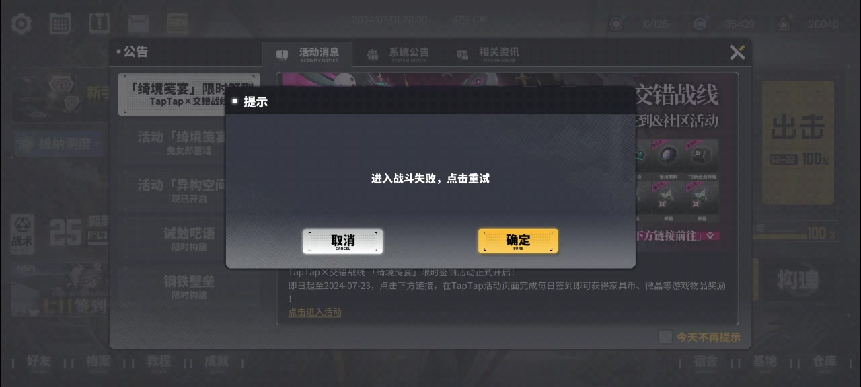Open the notice exclamation icon
Viewport: 861px width, 387px height.
point(100,24)
